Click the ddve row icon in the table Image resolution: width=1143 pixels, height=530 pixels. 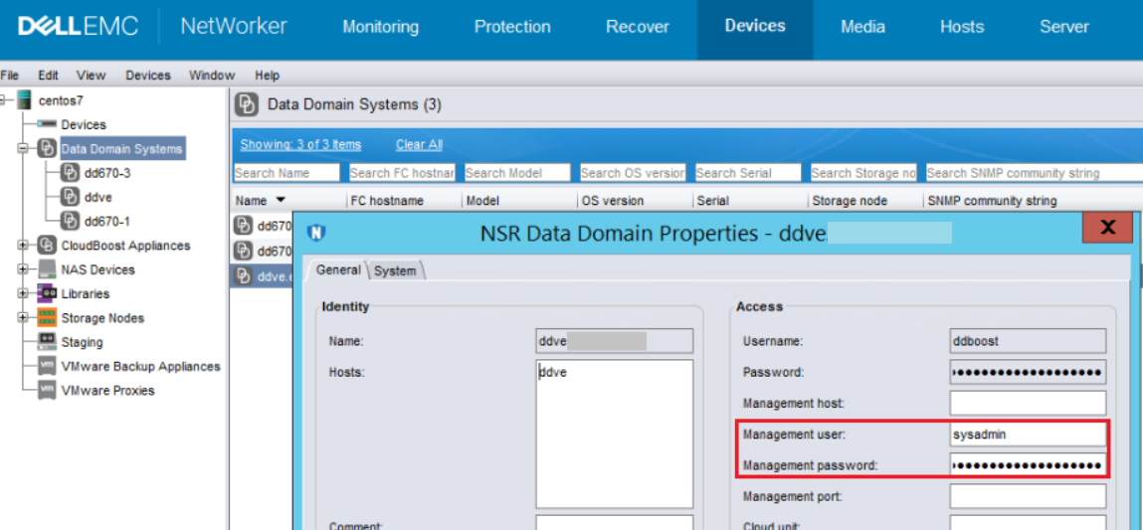[243, 276]
